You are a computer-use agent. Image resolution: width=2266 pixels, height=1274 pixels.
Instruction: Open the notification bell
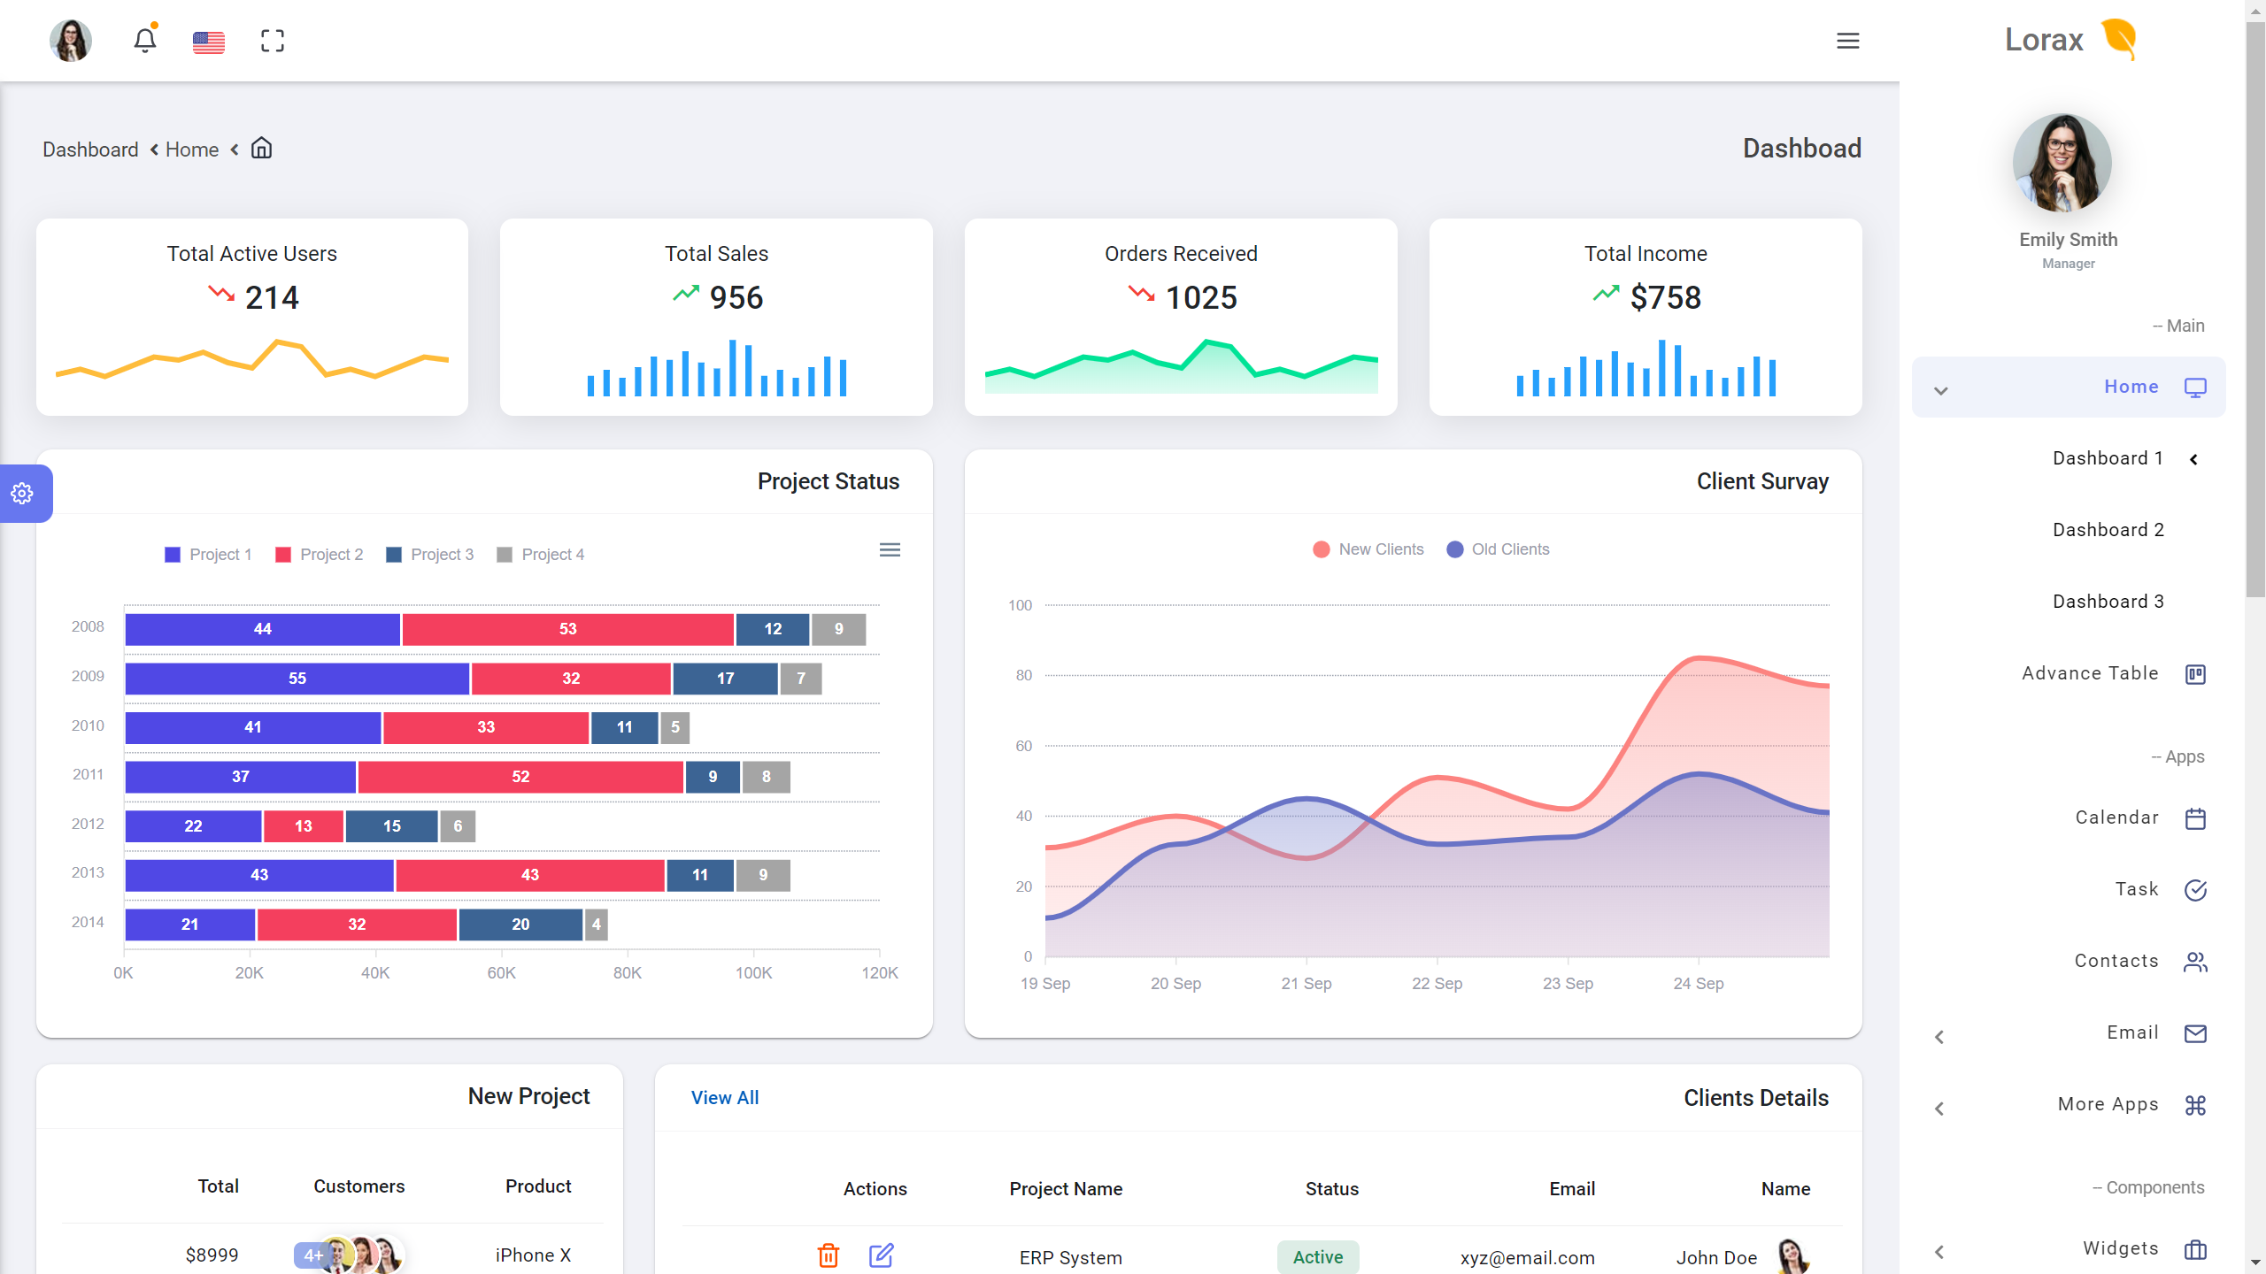click(x=145, y=40)
